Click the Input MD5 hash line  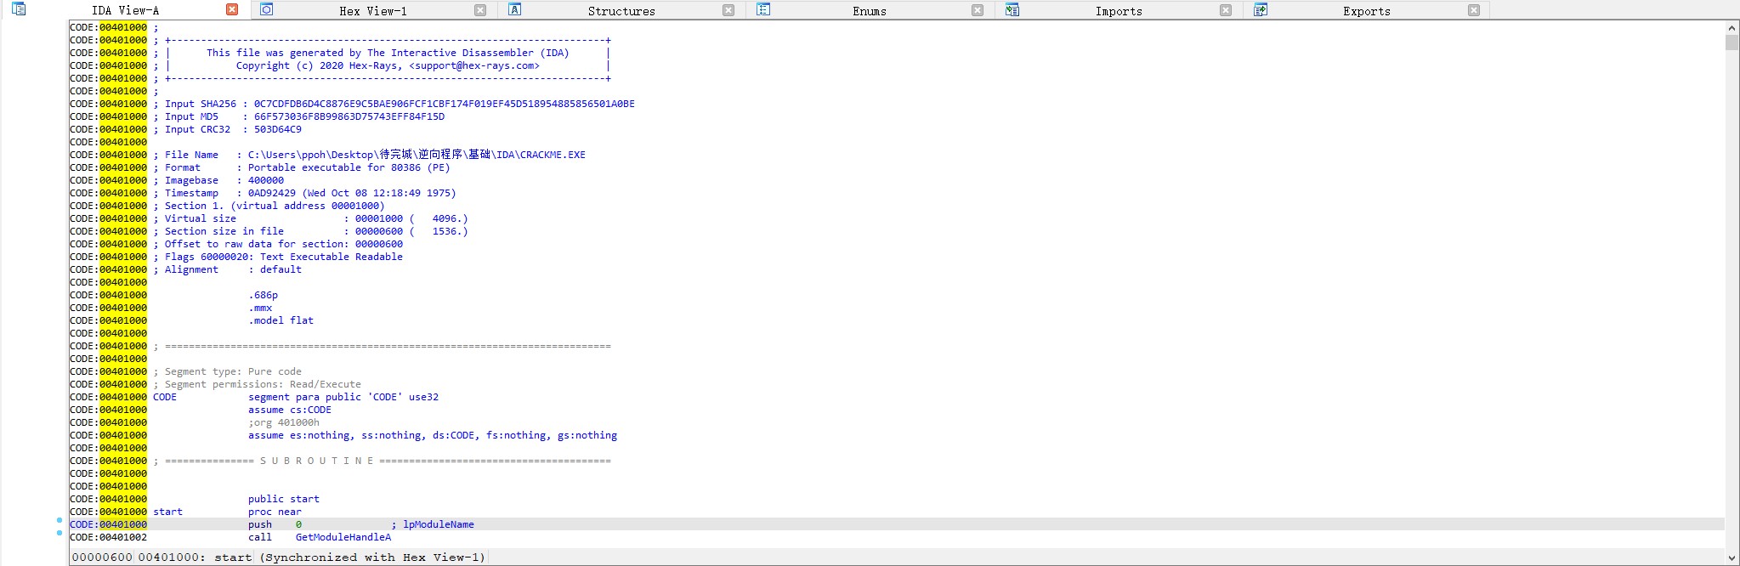[x=298, y=116]
